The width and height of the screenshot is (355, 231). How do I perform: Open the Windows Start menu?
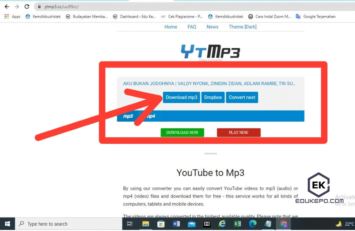7,224
